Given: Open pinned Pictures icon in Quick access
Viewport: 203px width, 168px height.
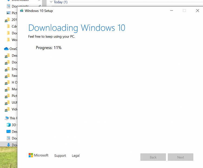Looking at the screenshot, I should pos(9,13).
